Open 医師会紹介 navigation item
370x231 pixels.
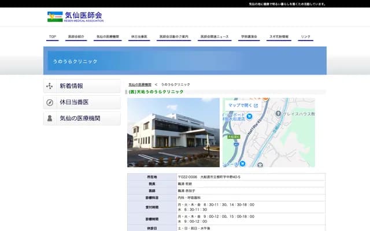(76, 37)
